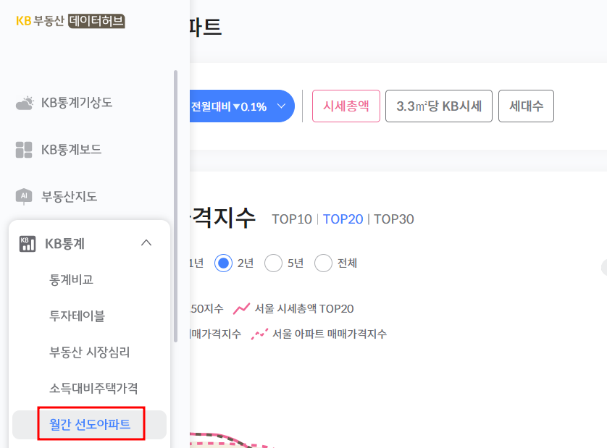Image resolution: width=607 pixels, height=448 pixels.
Task: Select the 전체 radio button
Action: coord(322,263)
